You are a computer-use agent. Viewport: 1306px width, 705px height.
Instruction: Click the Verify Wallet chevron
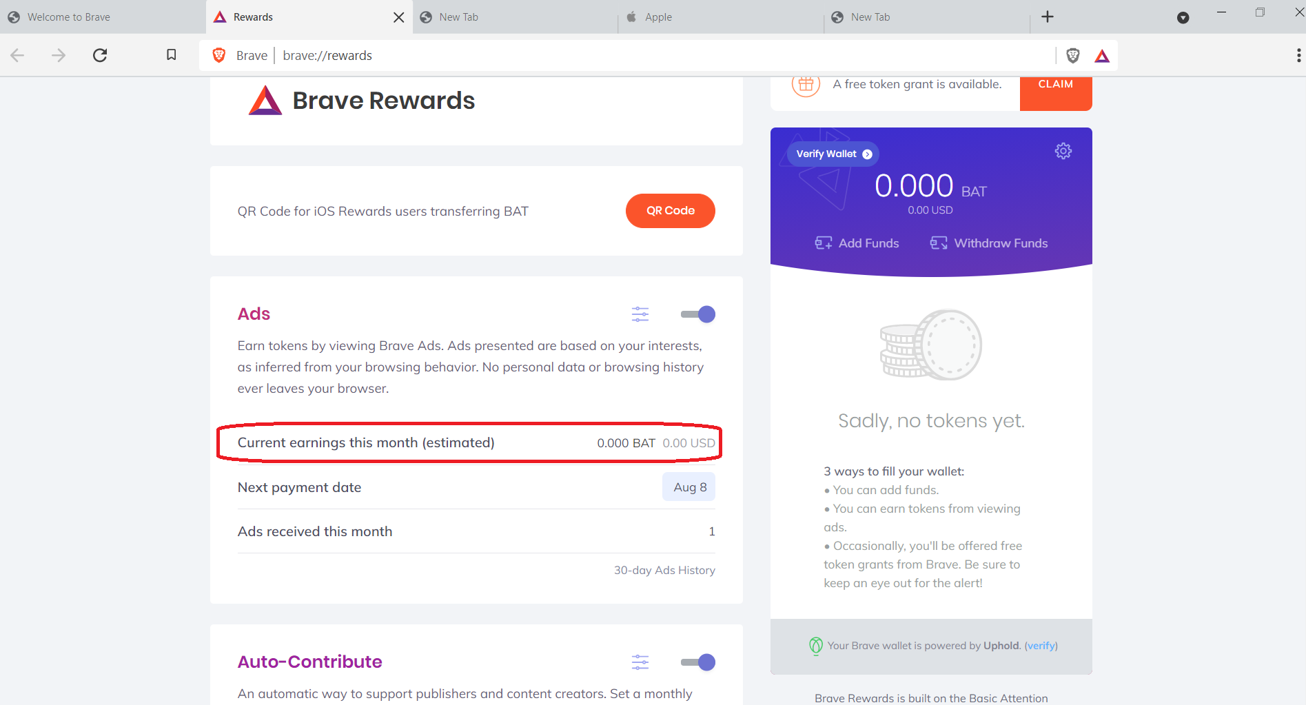[867, 154]
